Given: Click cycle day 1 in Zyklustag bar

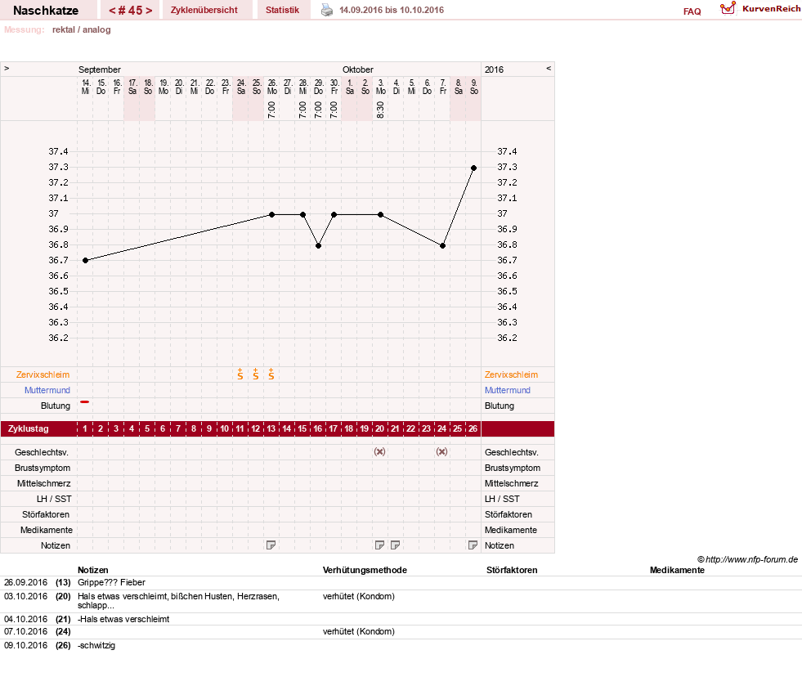Looking at the screenshot, I should coord(85,428).
